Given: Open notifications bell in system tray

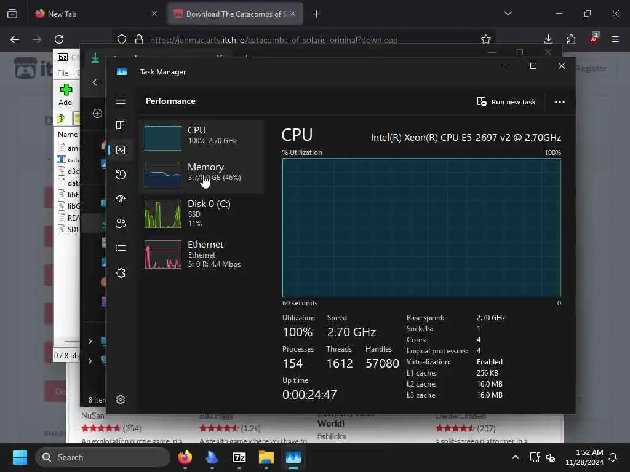Looking at the screenshot, I should click(613, 457).
